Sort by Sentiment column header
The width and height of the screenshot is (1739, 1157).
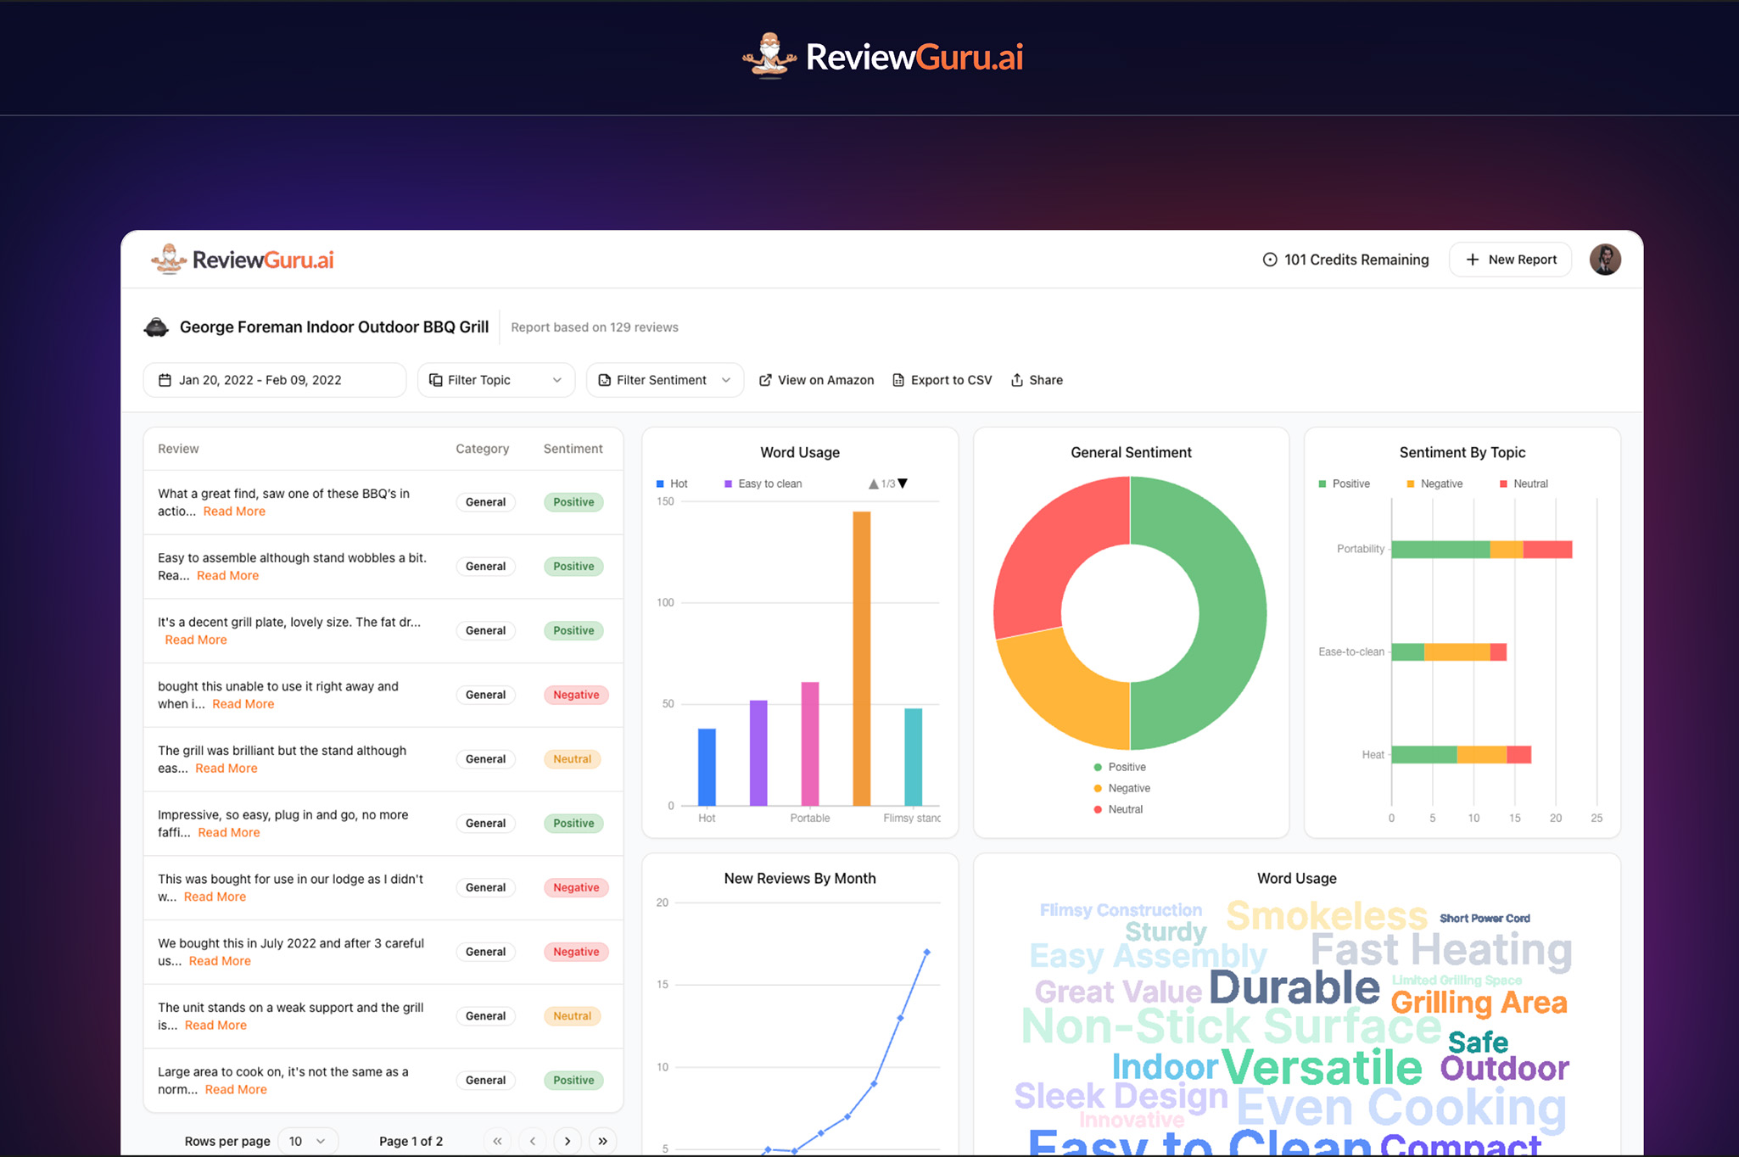pyautogui.click(x=573, y=449)
